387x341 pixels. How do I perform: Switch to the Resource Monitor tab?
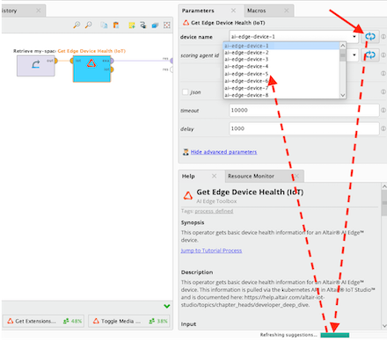(251, 176)
